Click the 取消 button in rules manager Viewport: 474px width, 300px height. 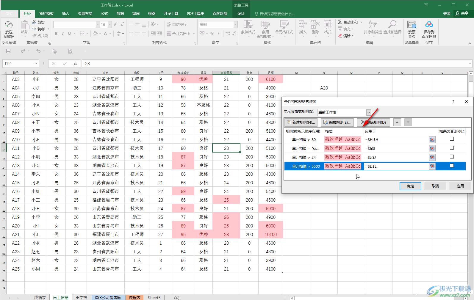tap(435, 186)
